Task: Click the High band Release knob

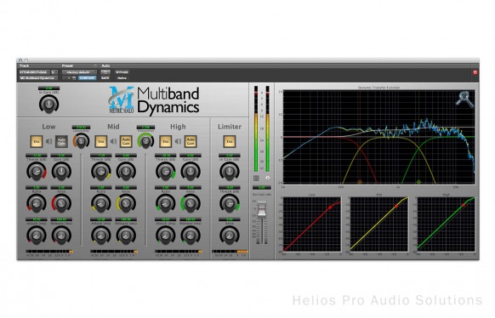Action: [x=191, y=236]
